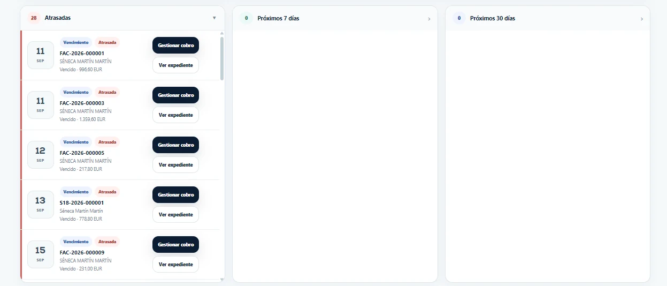Click the 12 SEP date tile
Screen dimensions: 667x286
pos(41,155)
